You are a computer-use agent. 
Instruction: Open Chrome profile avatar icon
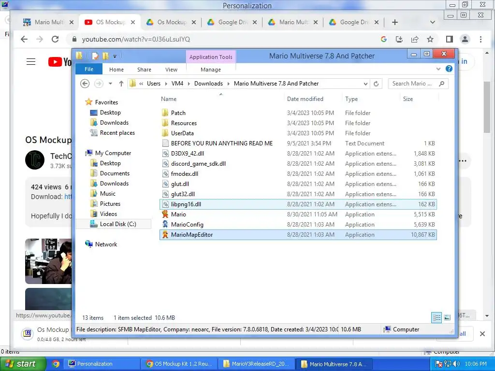point(465,39)
